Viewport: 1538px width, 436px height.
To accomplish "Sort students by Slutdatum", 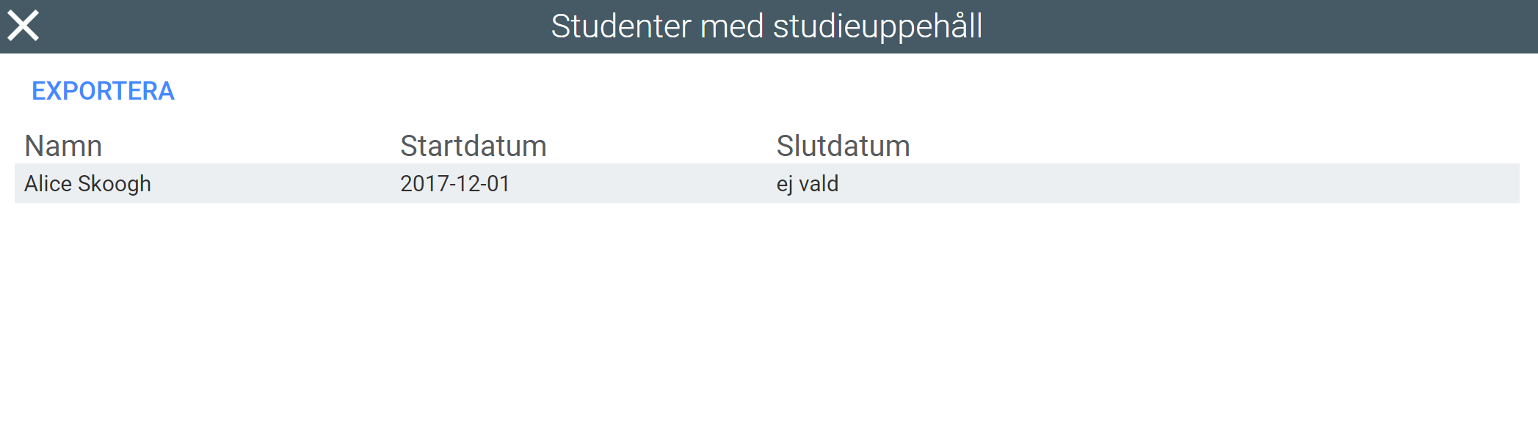I will pyautogui.click(x=843, y=146).
